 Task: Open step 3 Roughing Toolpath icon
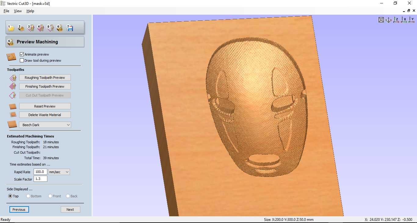(x=31, y=27)
